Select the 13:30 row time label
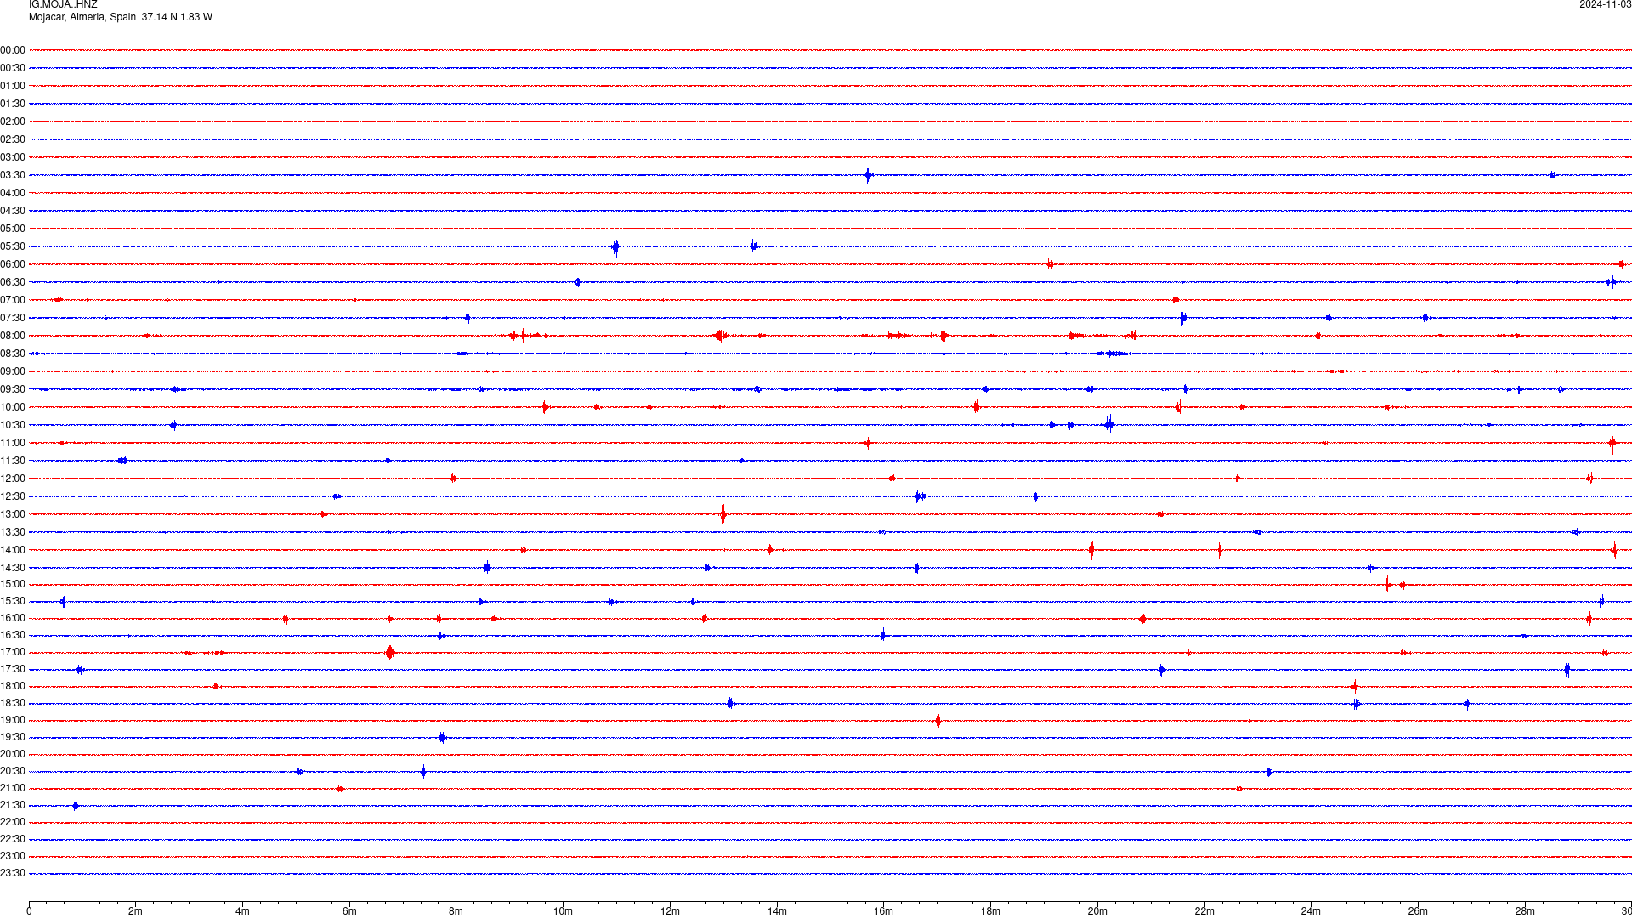1632x918 pixels. click(13, 532)
